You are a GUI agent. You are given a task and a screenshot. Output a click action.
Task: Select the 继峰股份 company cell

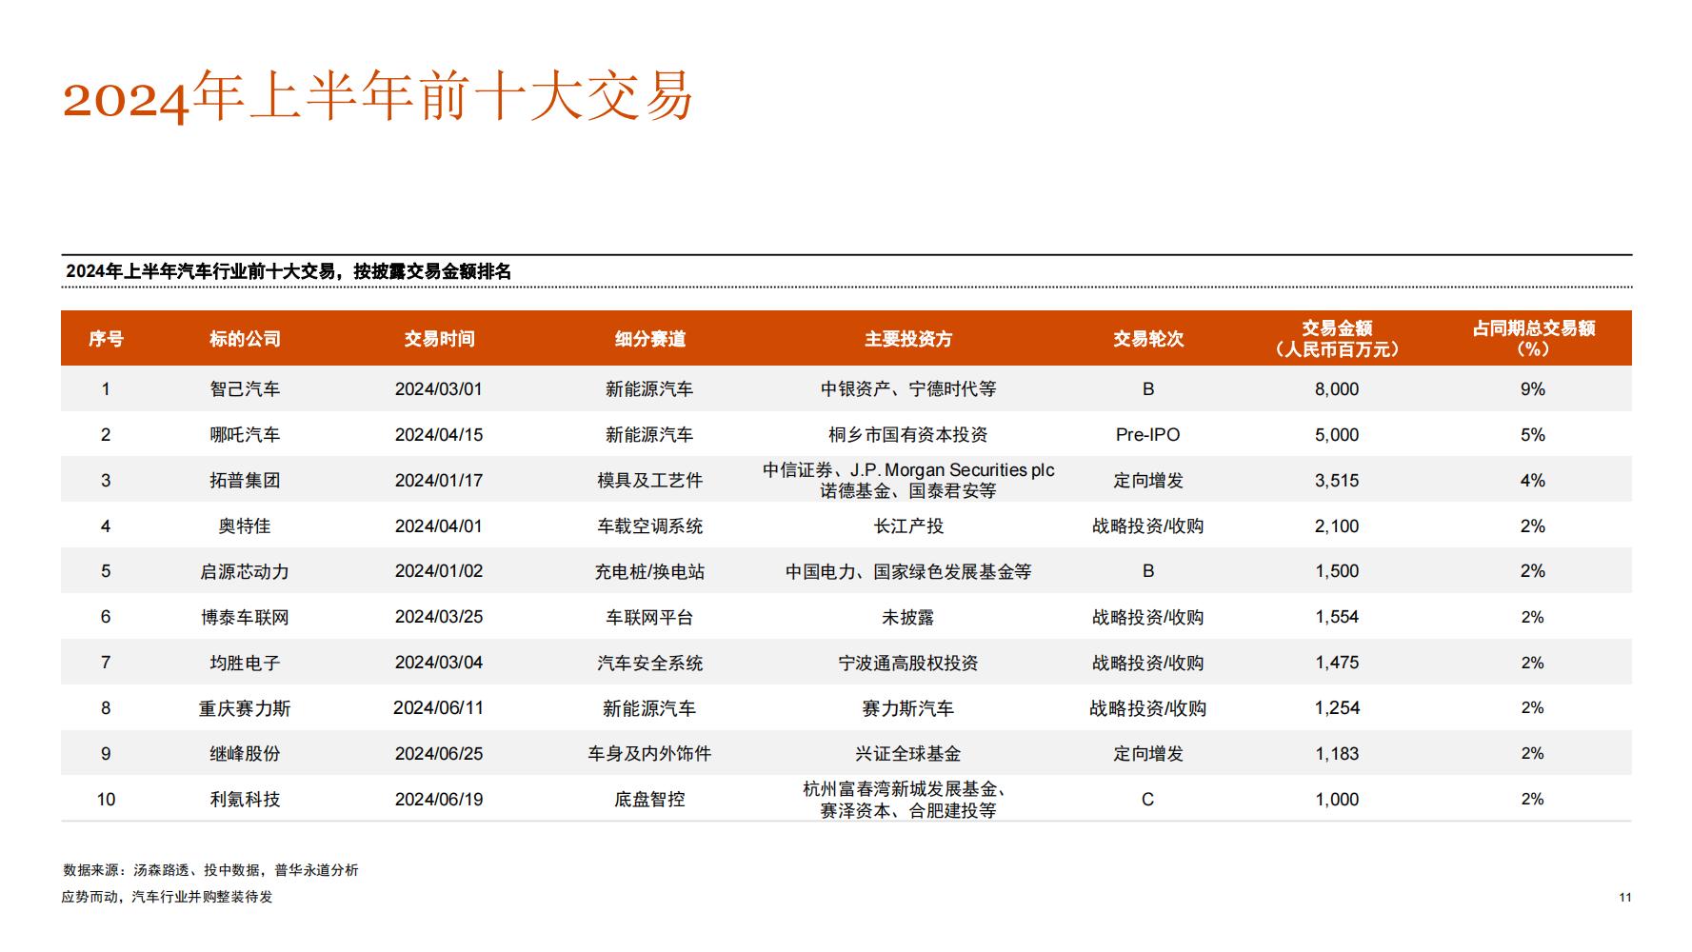coord(245,754)
